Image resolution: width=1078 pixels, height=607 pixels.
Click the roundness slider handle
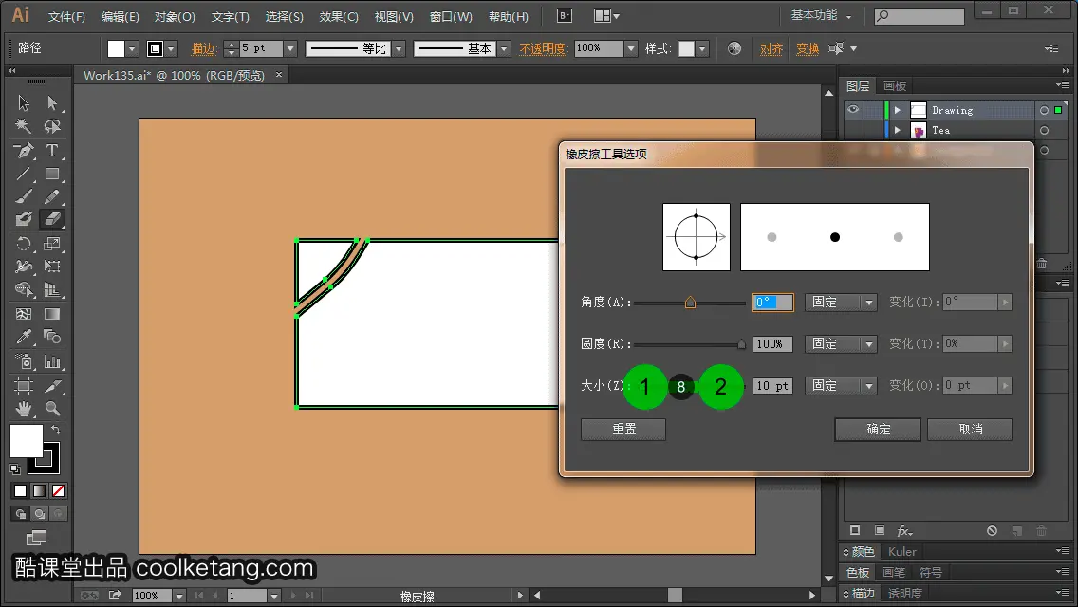(x=741, y=343)
